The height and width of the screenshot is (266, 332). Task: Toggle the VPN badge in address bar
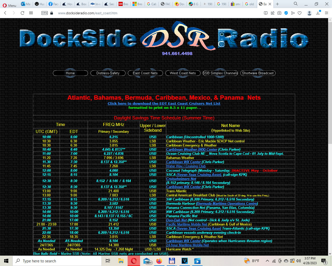click(x=45, y=13)
